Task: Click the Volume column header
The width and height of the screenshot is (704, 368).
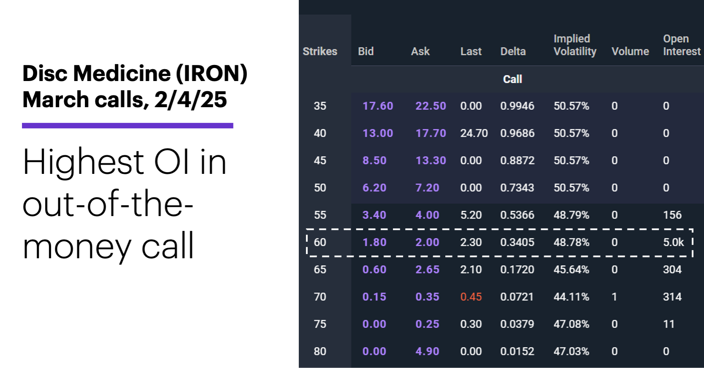Action: [631, 51]
